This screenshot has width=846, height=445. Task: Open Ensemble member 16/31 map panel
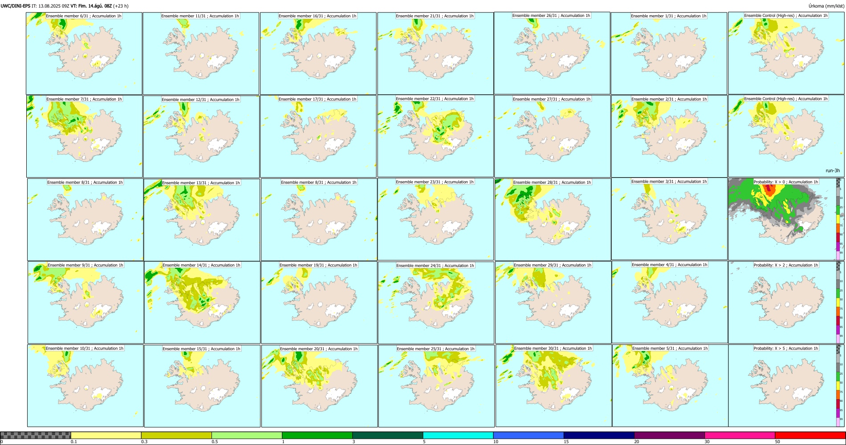pos(318,53)
